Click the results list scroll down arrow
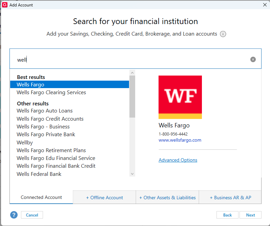The height and width of the screenshot is (226, 270). tap(132, 173)
